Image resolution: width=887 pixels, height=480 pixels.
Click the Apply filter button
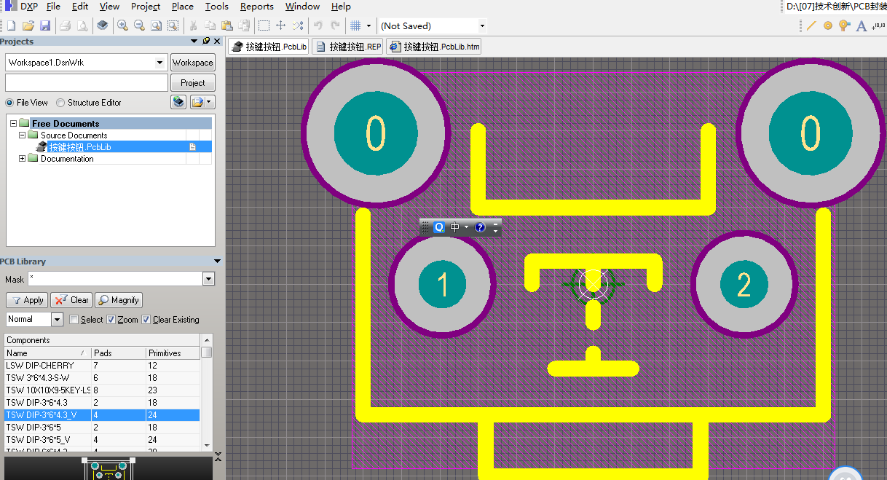tap(27, 300)
